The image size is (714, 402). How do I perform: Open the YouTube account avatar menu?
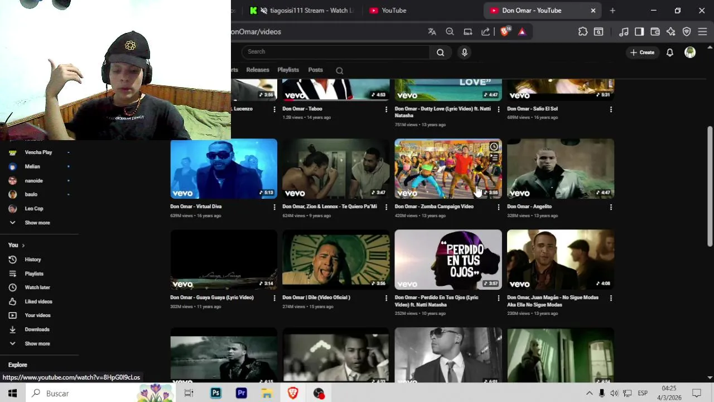(x=690, y=52)
